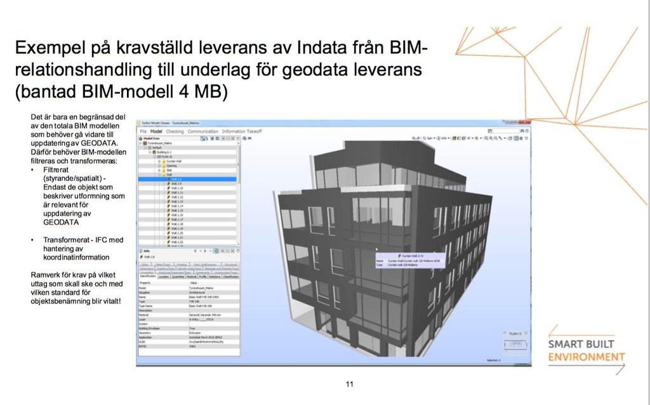This screenshot has width=650, height=405.
Task: Open the Identification tab in Info
Action: pyautogui.click(x=148, y=277)
